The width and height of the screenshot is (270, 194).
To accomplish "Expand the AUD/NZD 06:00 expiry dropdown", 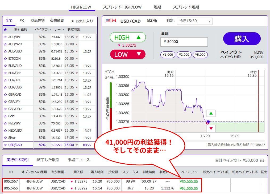I will coord(71,44).
